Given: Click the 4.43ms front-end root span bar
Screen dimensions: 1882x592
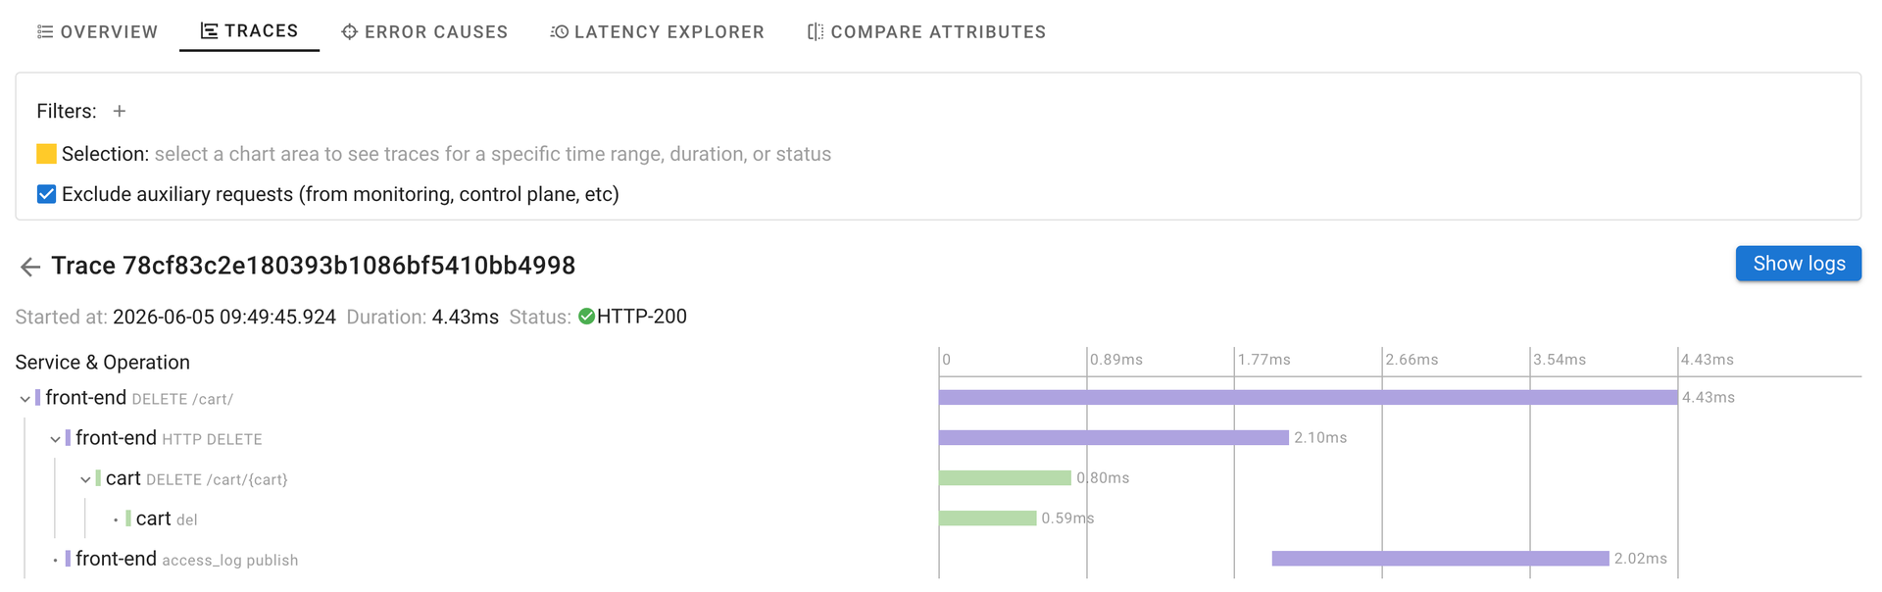Looking at the screenshot, I should 1308,398.
